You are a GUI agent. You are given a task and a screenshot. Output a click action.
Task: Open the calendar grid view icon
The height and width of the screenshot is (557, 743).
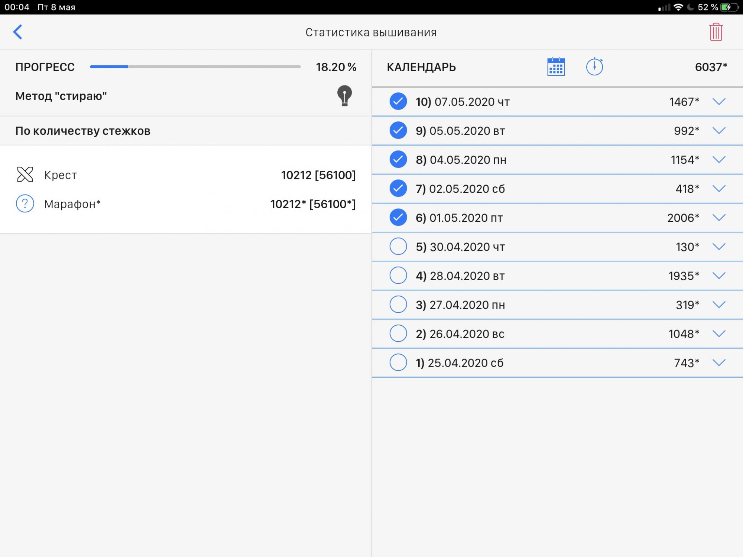click(x=556, y=67)
